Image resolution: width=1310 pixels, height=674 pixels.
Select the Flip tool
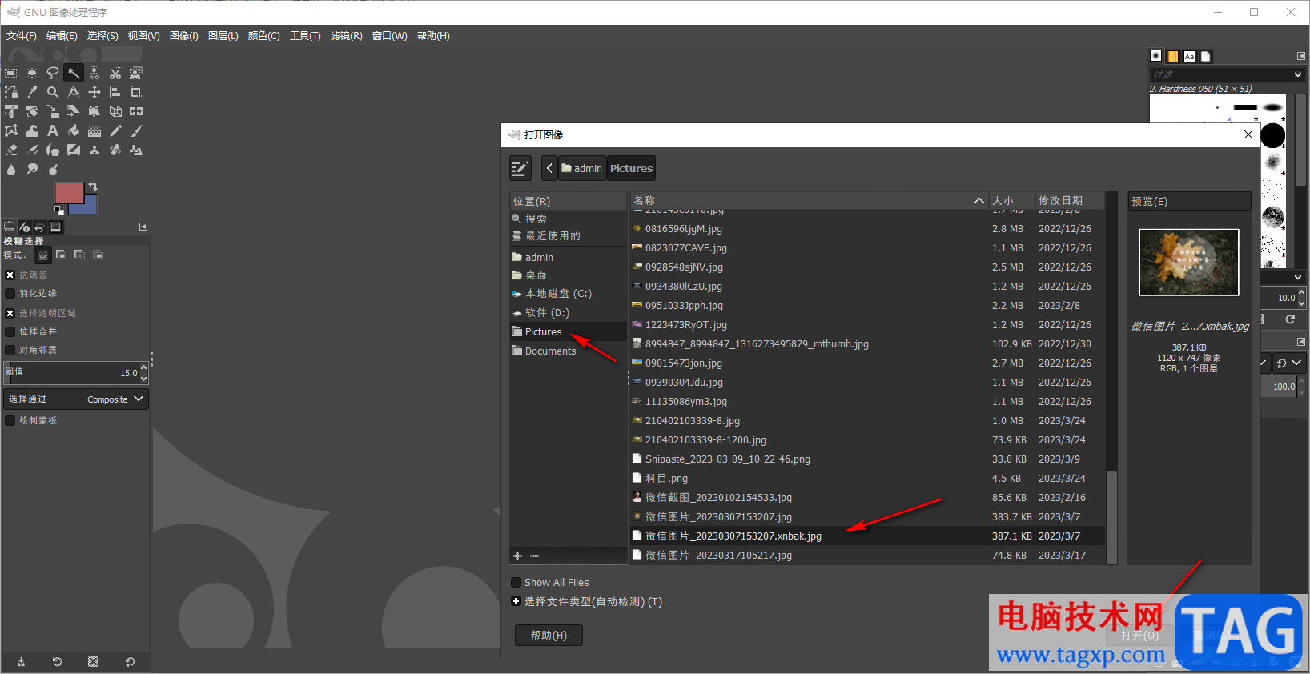tap(136, 111)
